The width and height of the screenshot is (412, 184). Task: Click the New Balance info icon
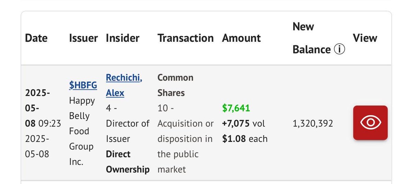click(339, 50)
